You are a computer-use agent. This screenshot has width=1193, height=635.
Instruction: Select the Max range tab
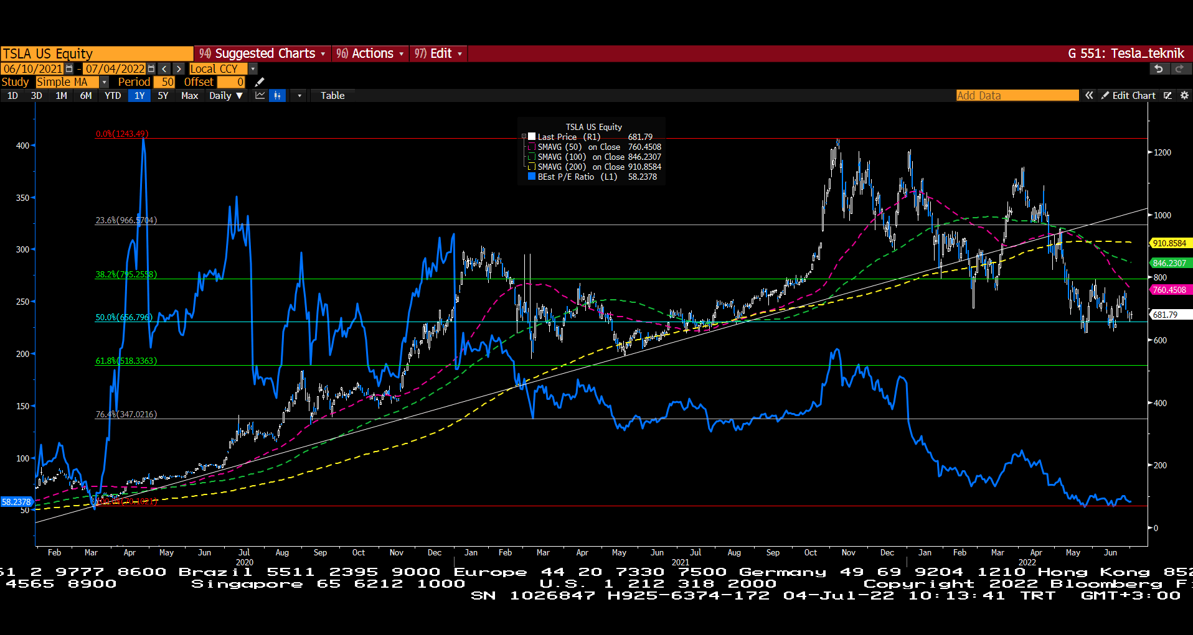click(x=189, y=96)
